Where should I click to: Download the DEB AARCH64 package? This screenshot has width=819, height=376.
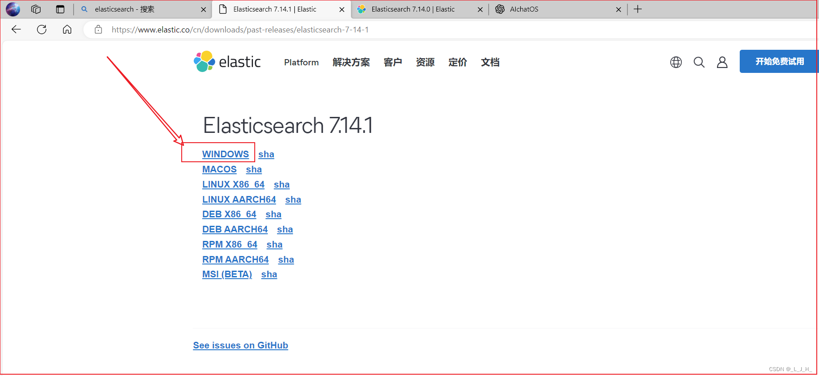tap(235, 229)
